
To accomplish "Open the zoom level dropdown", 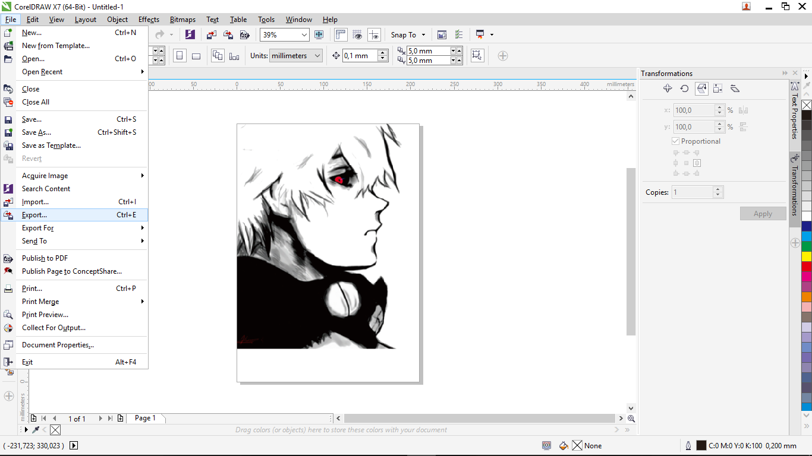I will (305, 34).
